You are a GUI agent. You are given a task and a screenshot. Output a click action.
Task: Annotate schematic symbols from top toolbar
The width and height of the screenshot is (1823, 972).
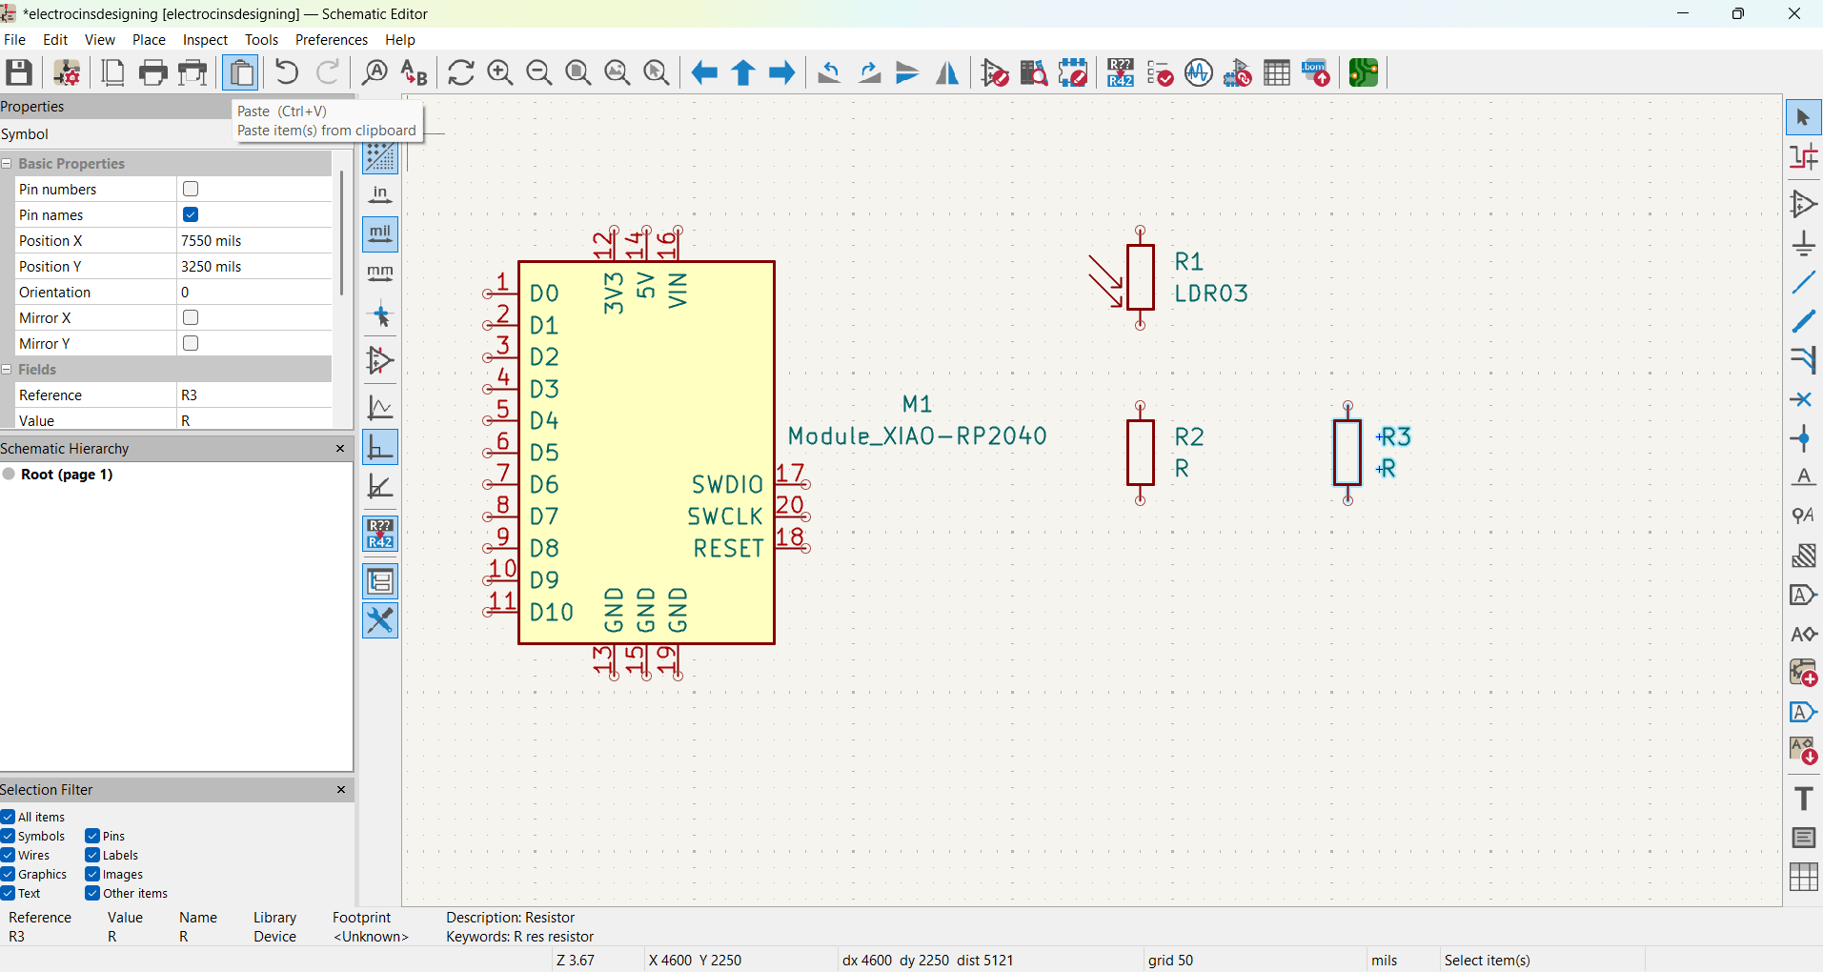1121,72
